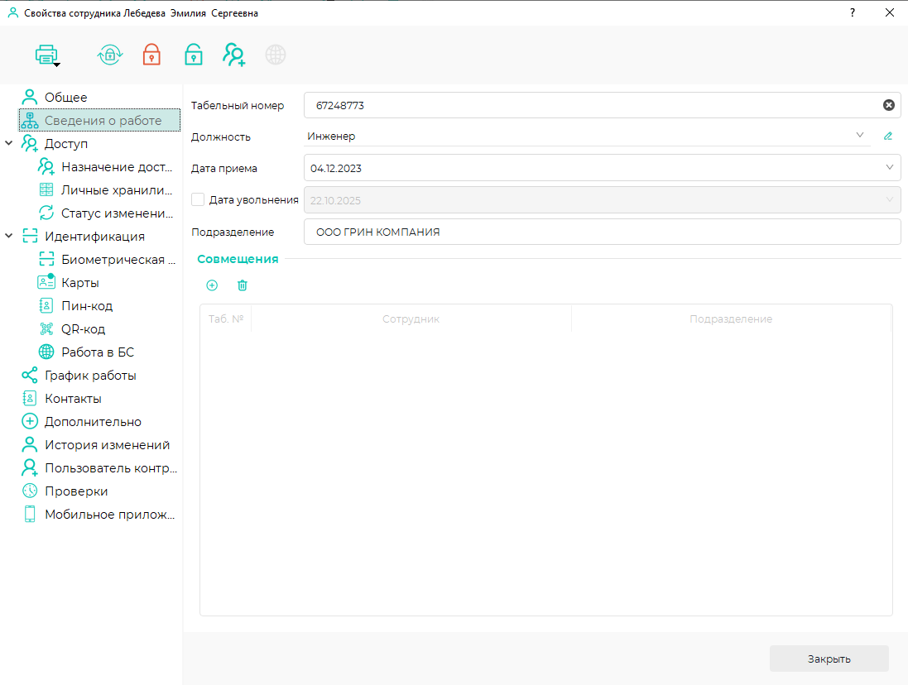The image size is (908, 685).
Task: Open the Должность dropdown list
Action: pos(859,136)
